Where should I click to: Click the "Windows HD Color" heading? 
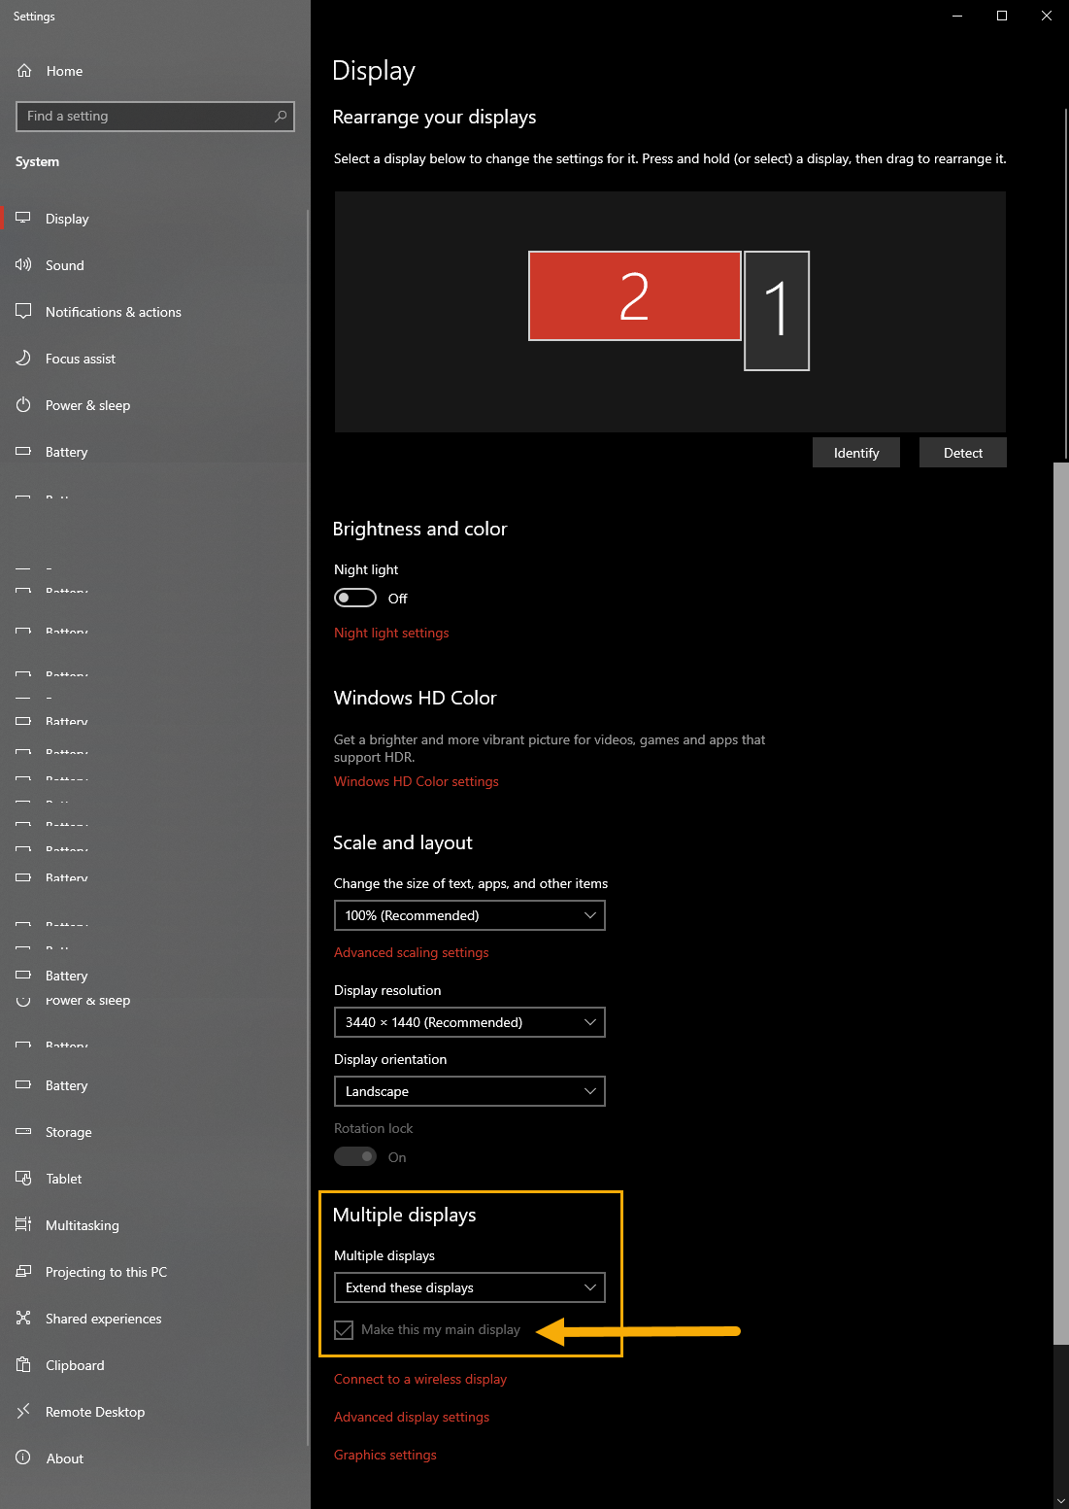tap(415, 698)
